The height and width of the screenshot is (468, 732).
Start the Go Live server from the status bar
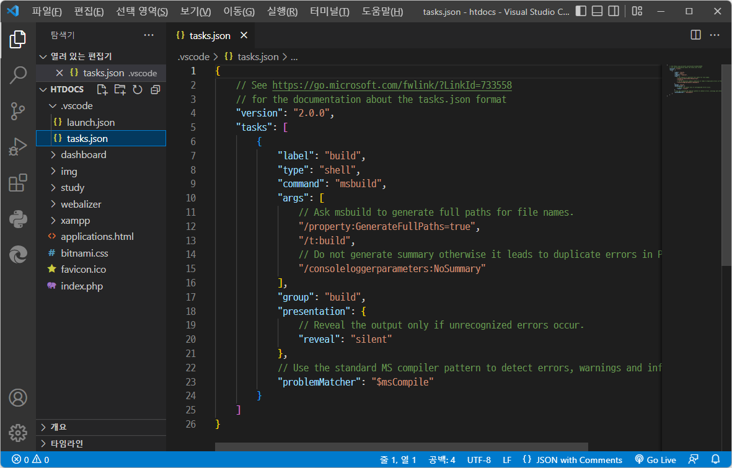coord(655,459)
